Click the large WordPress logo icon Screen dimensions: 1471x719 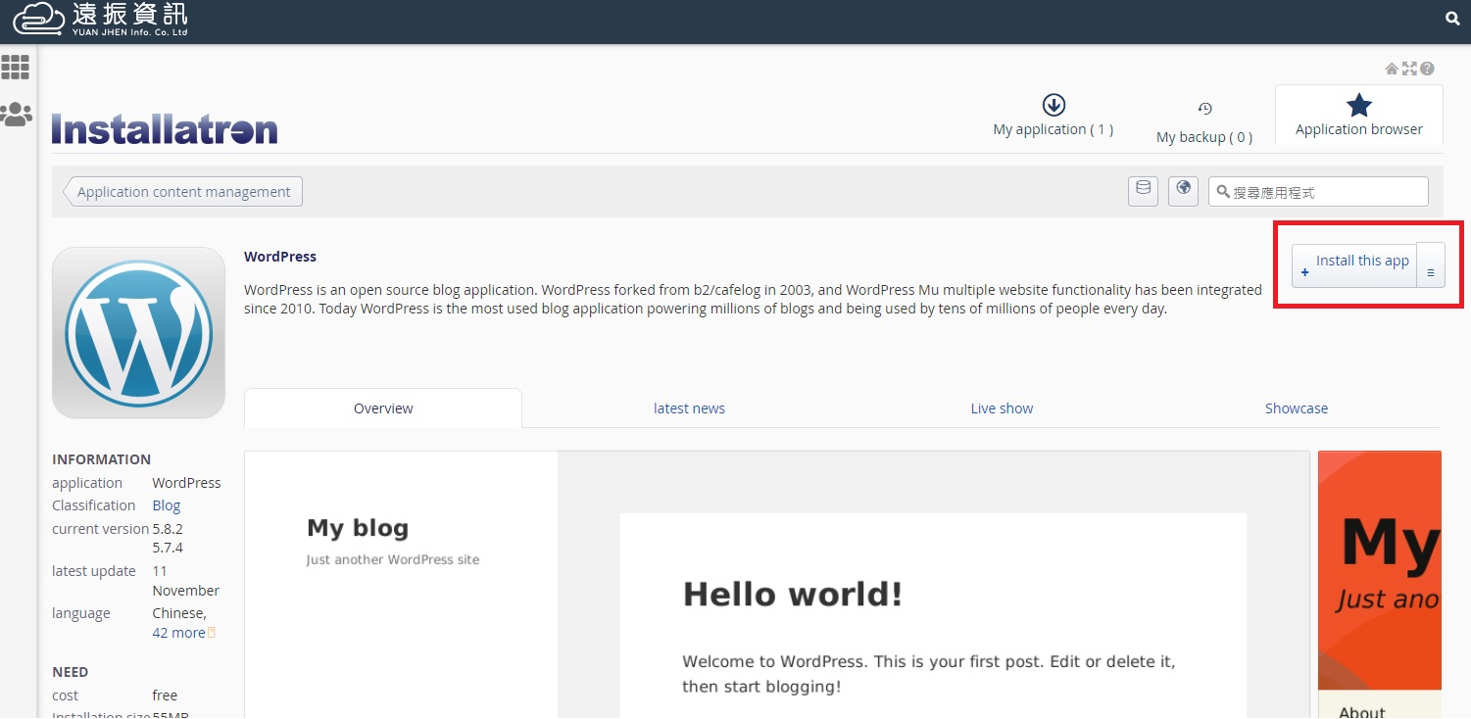[138, 332]
